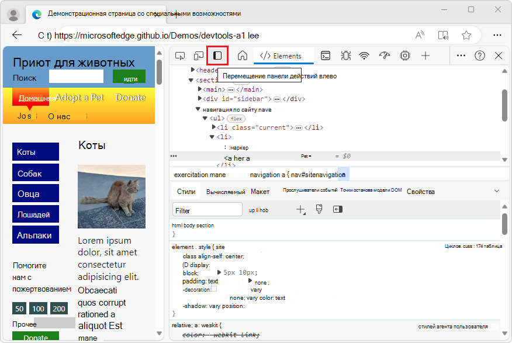Select the Inspect element tool
The height and width of the screenshot is (343, 512).
click(x=179, y=56)
